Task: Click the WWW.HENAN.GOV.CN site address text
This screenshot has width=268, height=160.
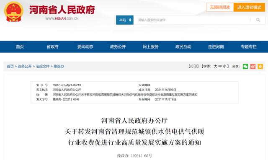Action: 62,18
